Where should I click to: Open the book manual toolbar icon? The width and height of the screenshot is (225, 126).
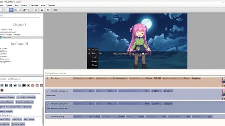56,10
